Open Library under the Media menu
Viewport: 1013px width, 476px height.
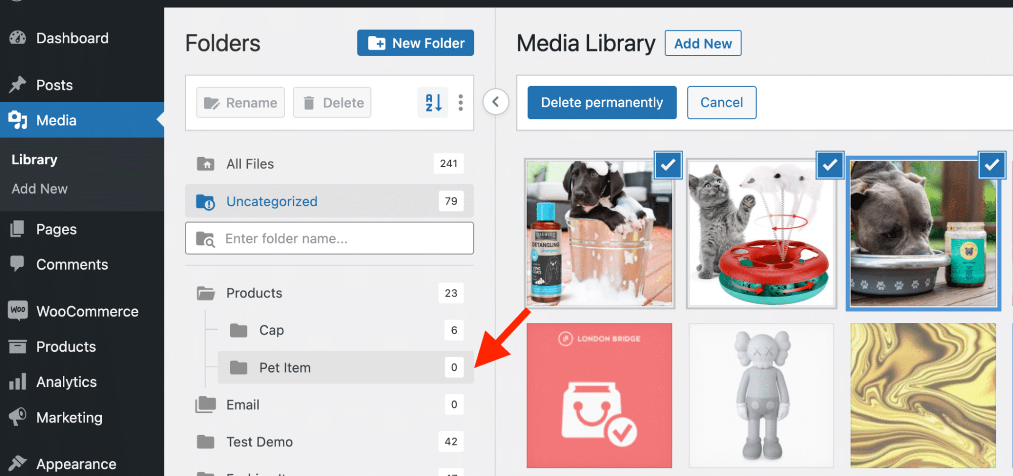pos(33,159)
